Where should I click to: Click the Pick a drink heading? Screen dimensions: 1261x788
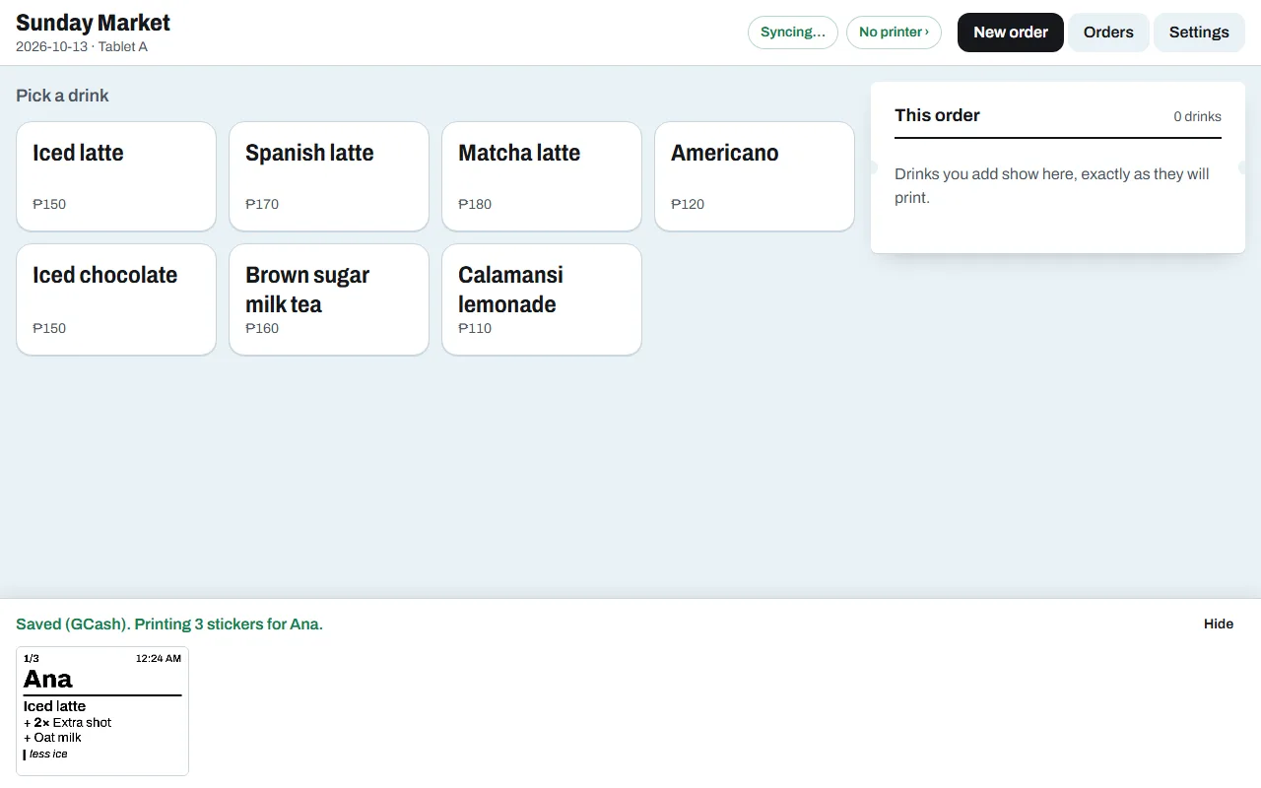coord(62,96)
